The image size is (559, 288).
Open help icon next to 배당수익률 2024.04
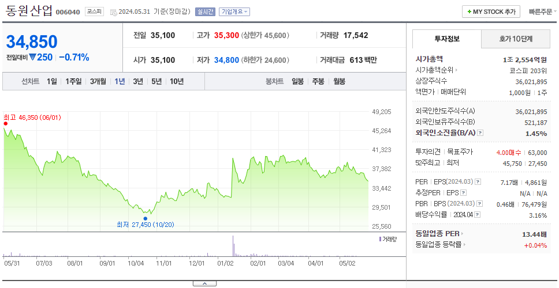(478, 215)
